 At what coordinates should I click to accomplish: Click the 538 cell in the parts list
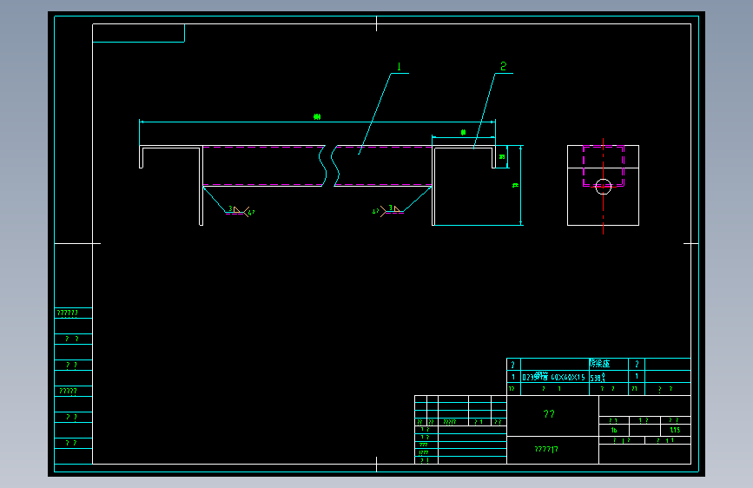609,377
